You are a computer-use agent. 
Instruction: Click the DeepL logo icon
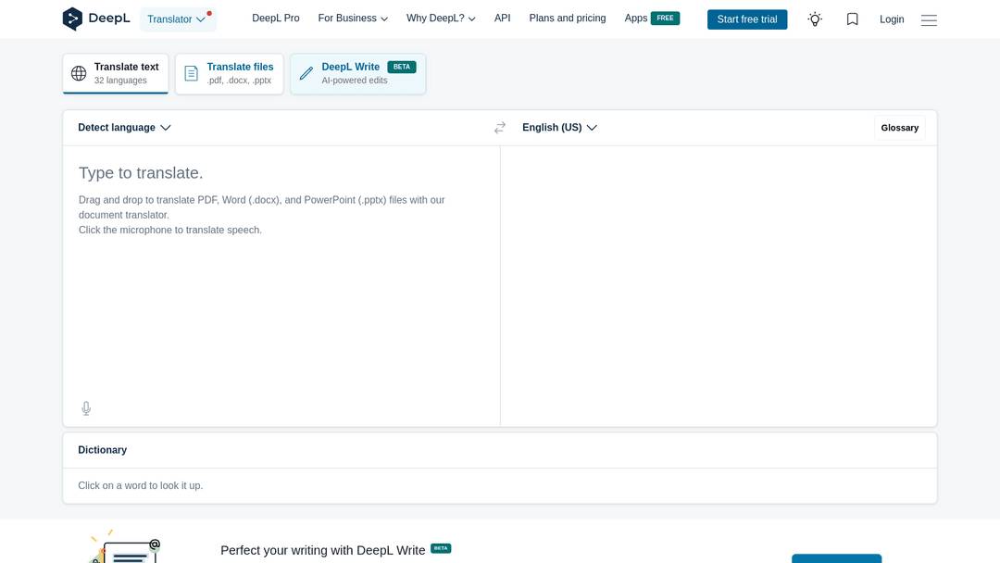[72, 19]
